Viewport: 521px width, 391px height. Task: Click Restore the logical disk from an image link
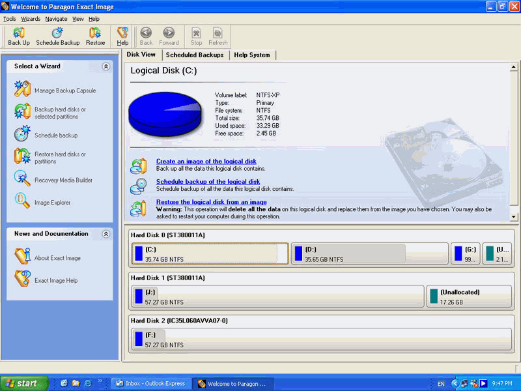(211, 202)
